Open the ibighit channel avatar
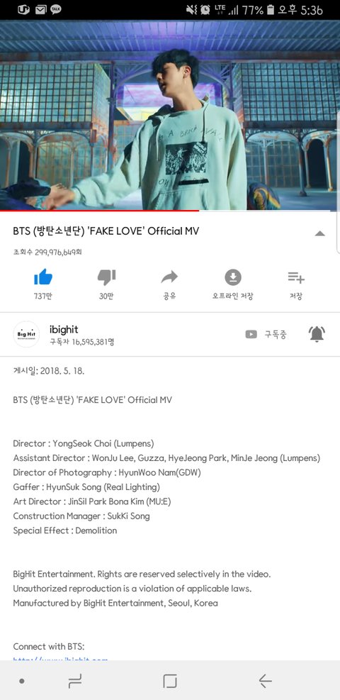Viewport: 340px width, 700px height. (27, 334)
